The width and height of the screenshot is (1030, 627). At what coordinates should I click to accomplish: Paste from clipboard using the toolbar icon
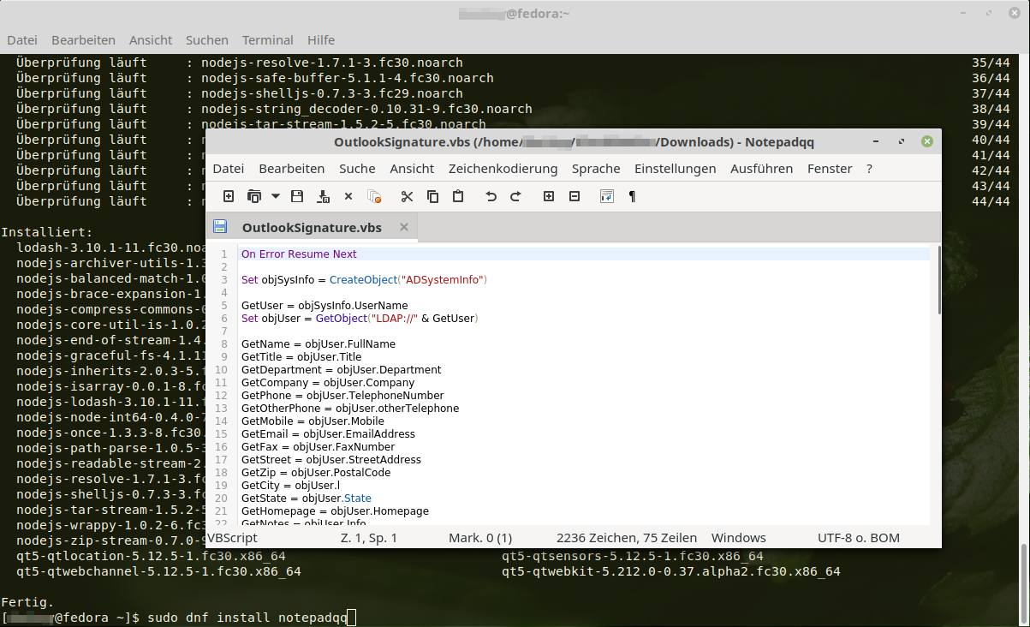coord(457,196)
